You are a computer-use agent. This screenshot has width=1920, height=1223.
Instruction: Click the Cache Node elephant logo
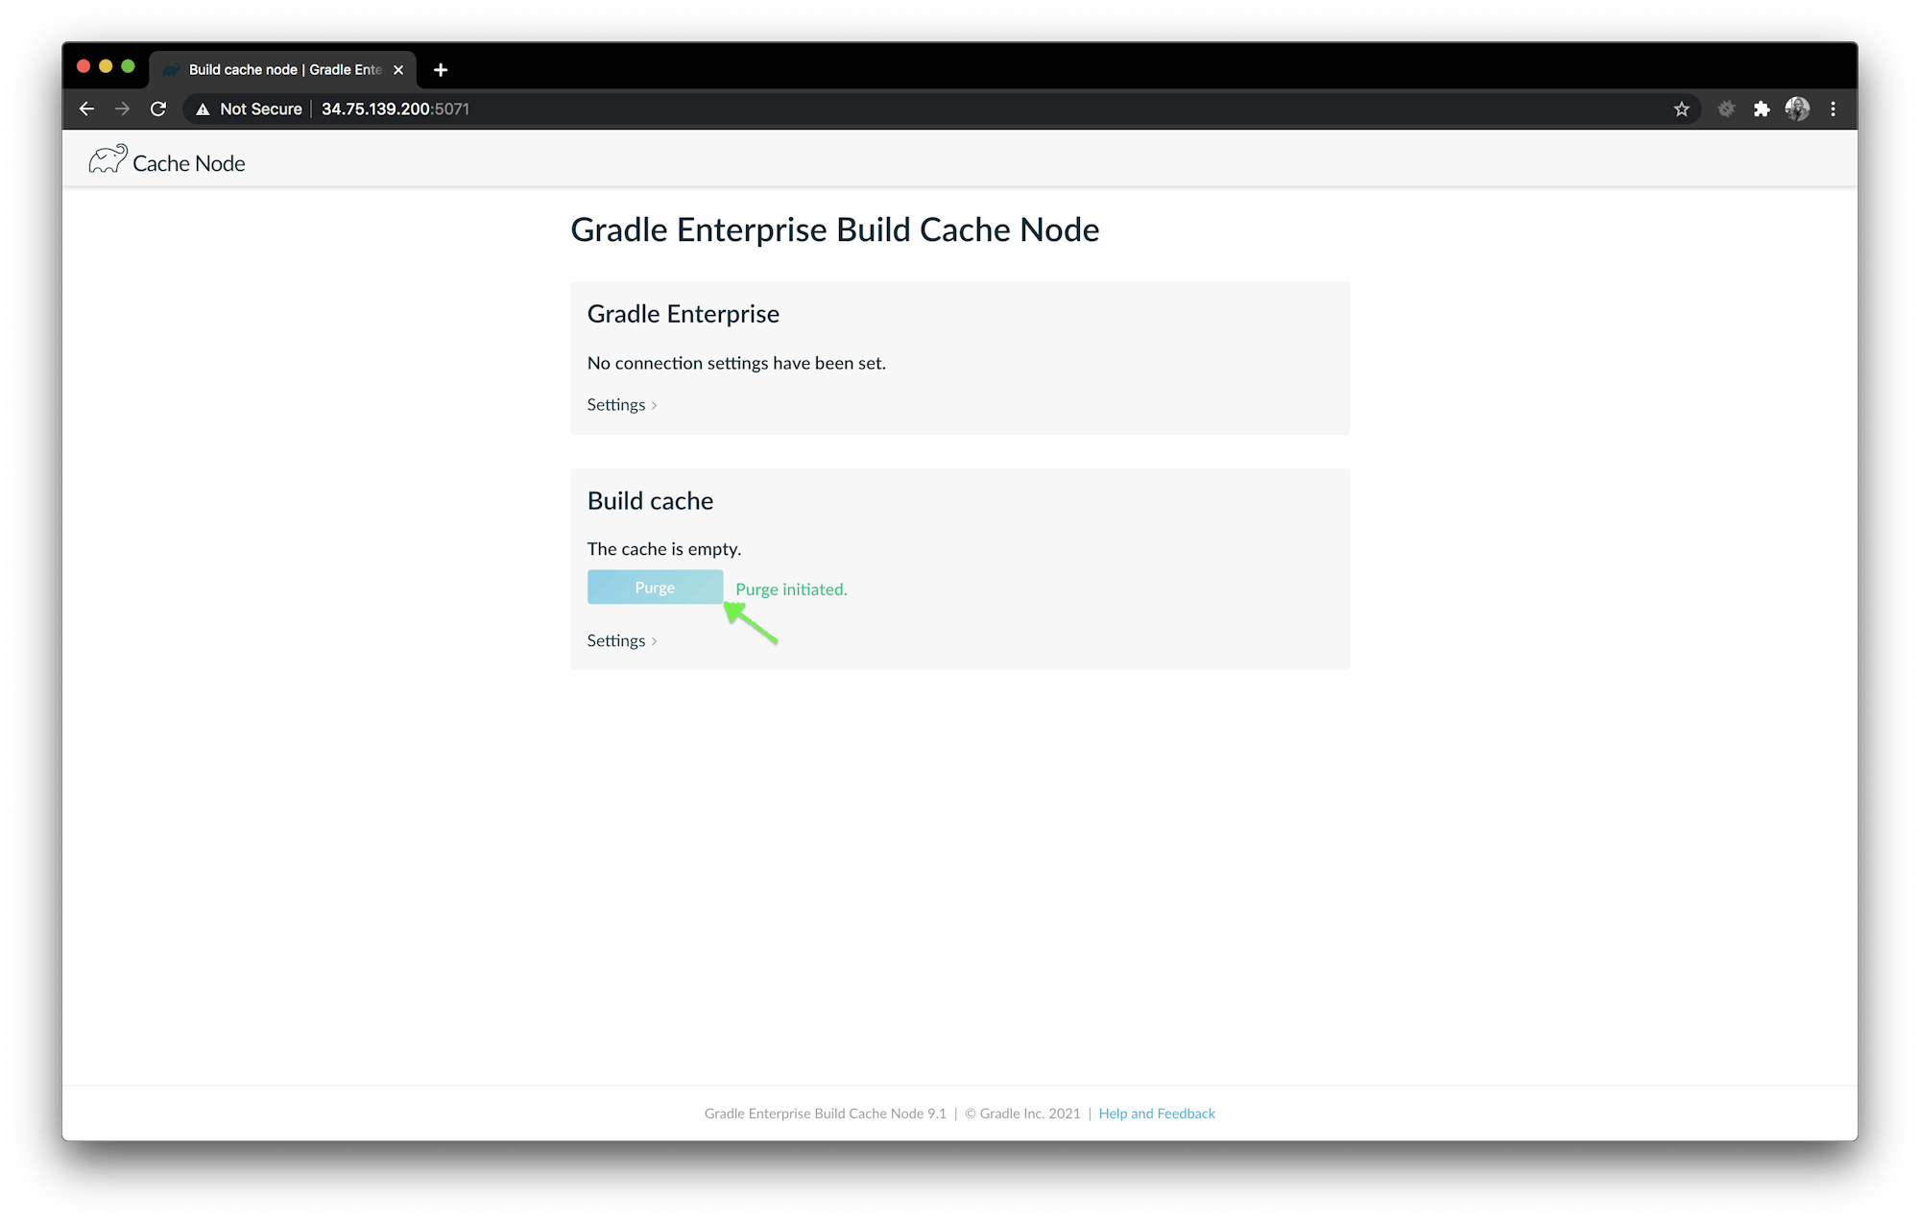[x=107, y=158]
